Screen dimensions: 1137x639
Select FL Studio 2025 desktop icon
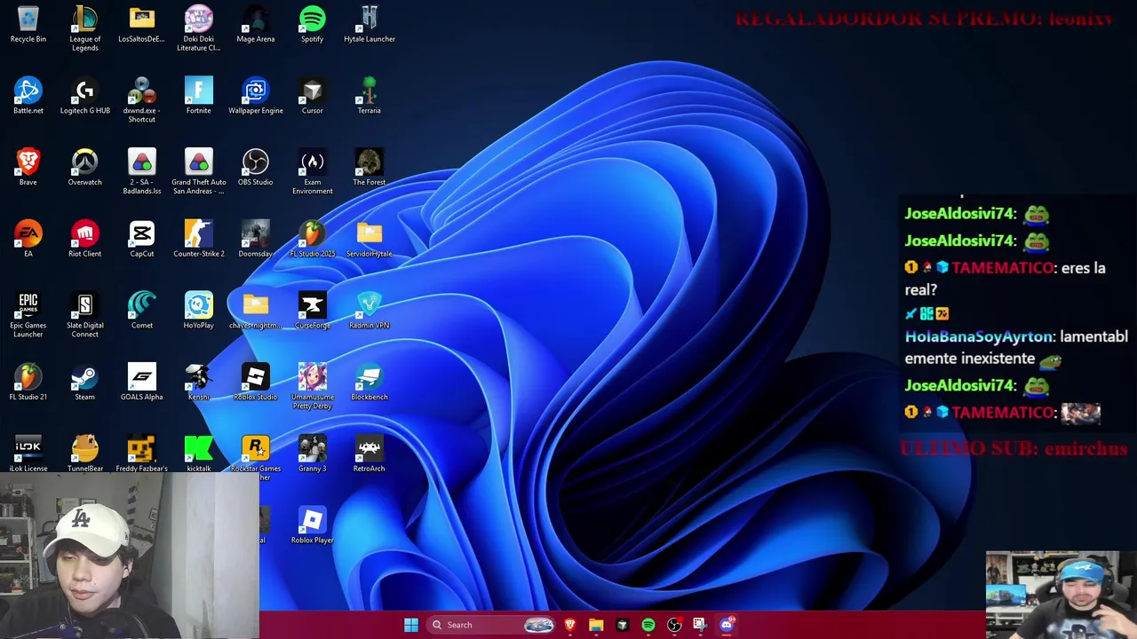point(313,239)
